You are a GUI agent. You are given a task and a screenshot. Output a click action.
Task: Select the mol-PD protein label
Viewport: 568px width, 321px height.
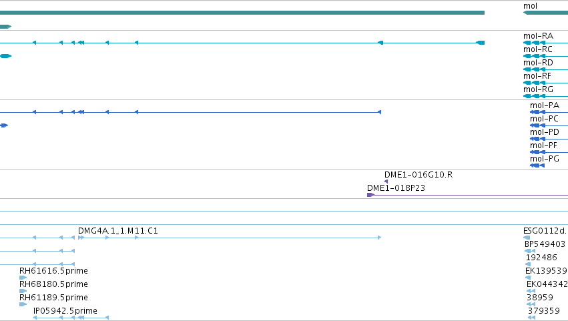(545, 132)
